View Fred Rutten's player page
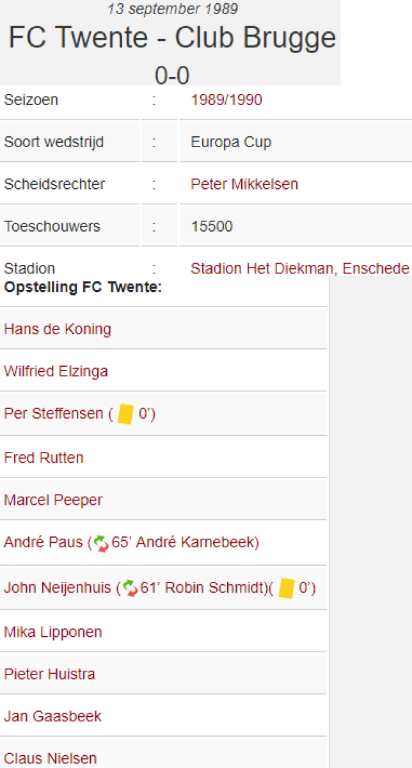Screen dimensions: 412x768 coord(44,458)
